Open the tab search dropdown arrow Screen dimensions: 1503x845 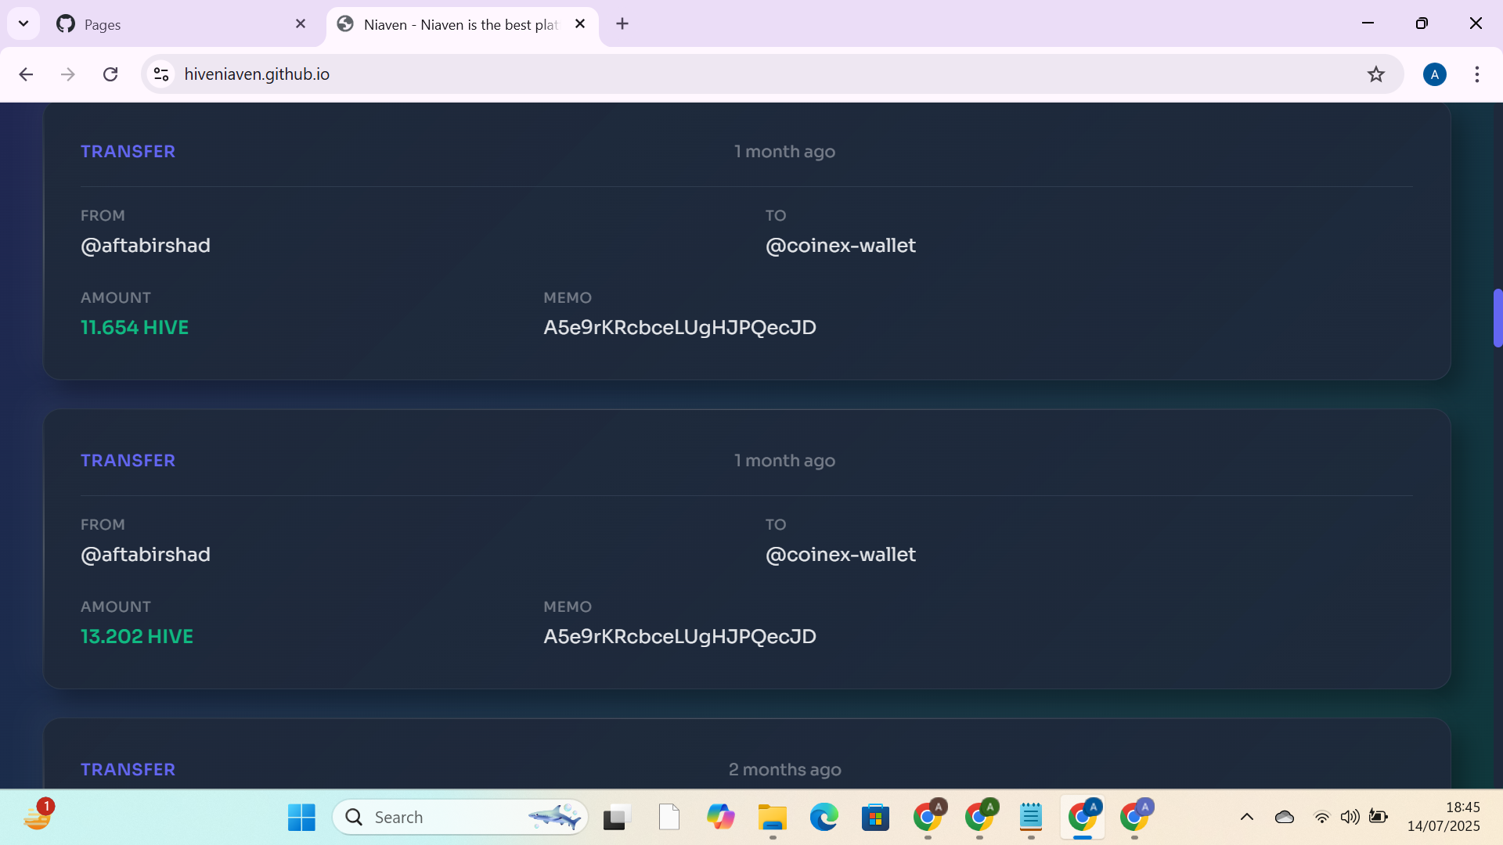point(23,23)
